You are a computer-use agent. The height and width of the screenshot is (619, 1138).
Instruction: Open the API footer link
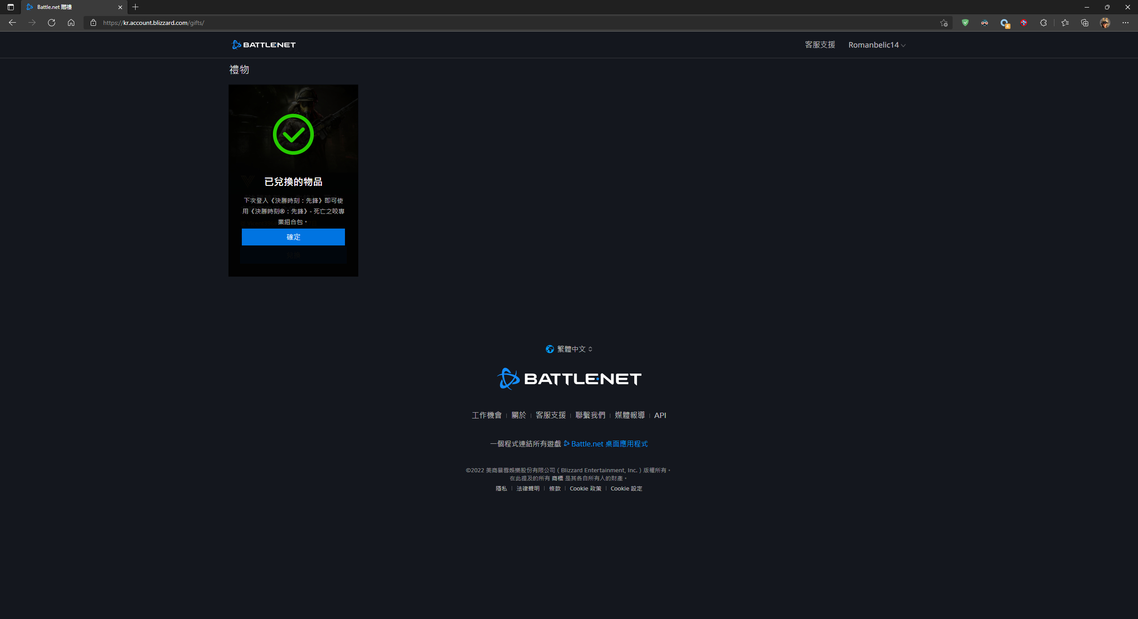(x=660, y=415)
